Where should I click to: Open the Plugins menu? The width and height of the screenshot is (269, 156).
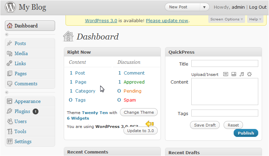[x=30, y=111]
